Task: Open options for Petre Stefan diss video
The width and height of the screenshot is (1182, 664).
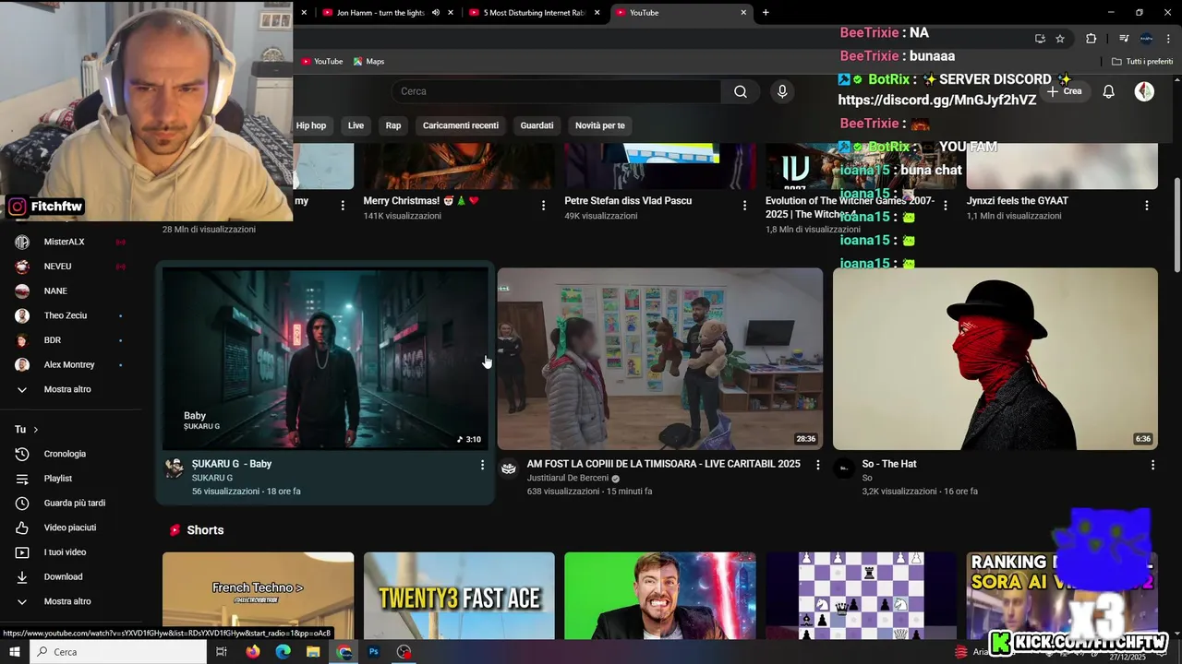Action: coord(744,206)
